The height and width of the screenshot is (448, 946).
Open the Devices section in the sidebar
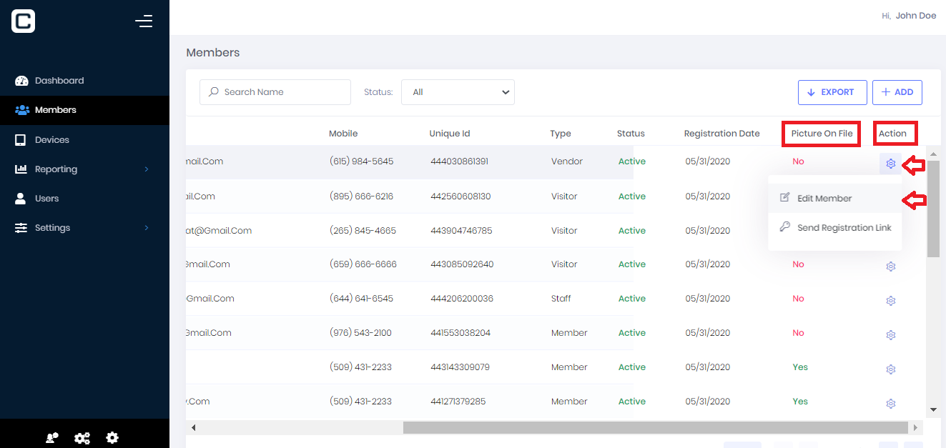[52, 140]
